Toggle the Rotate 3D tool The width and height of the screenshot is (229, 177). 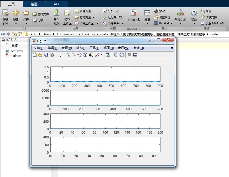[85, 55]
